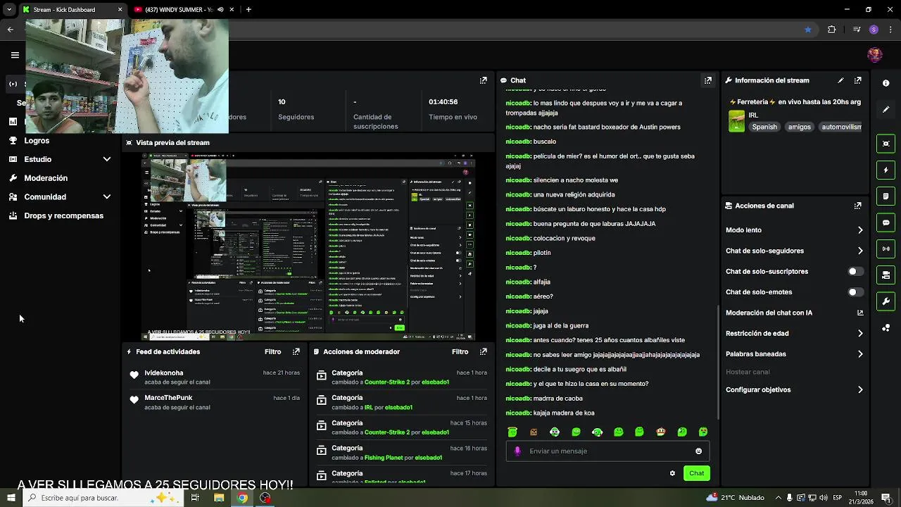Image resolution: width=901 pixels, height=507 pixels.
Task: Click the pencil edit icon in right sidebar
Action: point(886,110)
